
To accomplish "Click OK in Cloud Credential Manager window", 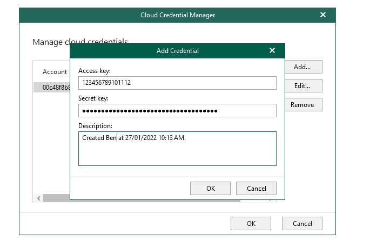I will (251, 223).
